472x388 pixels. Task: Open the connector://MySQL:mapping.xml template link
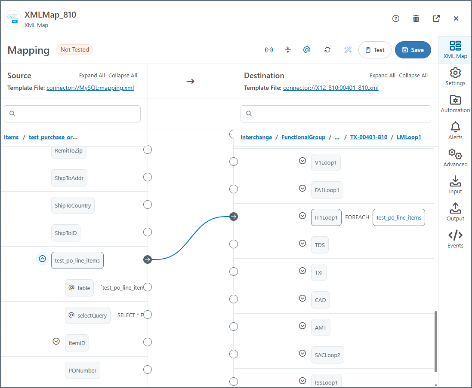(x=90, y=88)
